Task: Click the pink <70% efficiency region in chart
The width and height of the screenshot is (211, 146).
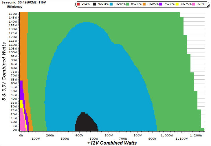Action: pos(22,125)
